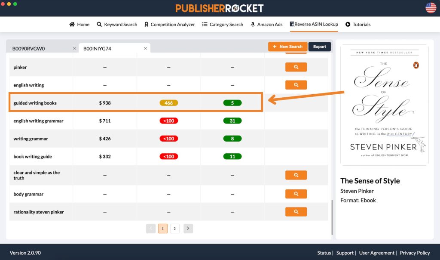Click the green 31 competition badge
Image resolution: width=440 pixels, height=260 pixels.
(x=232, y=121)
